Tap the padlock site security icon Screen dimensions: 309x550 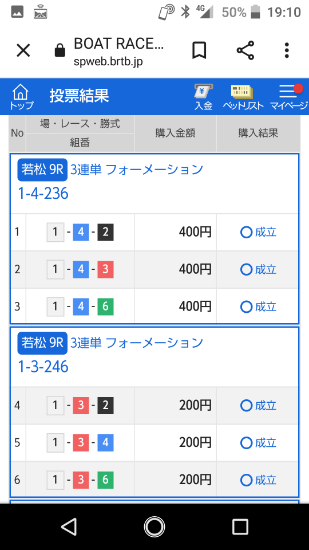pos(60,50)
